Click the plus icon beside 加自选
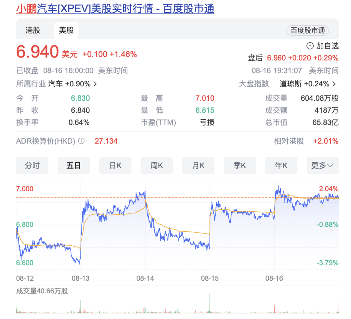The image size is (351, 319). [x=310, y=46]
